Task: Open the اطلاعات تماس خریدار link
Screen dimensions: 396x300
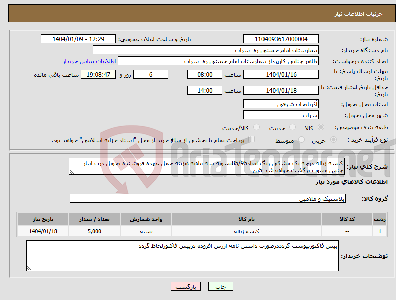Action: point(89,61)
